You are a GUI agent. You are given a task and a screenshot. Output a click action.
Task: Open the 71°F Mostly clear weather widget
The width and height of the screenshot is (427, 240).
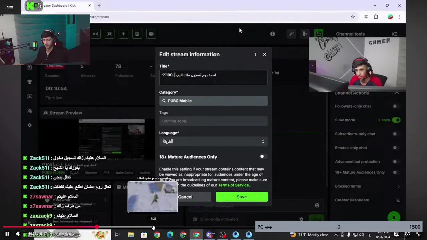click(x=309, y=235)
